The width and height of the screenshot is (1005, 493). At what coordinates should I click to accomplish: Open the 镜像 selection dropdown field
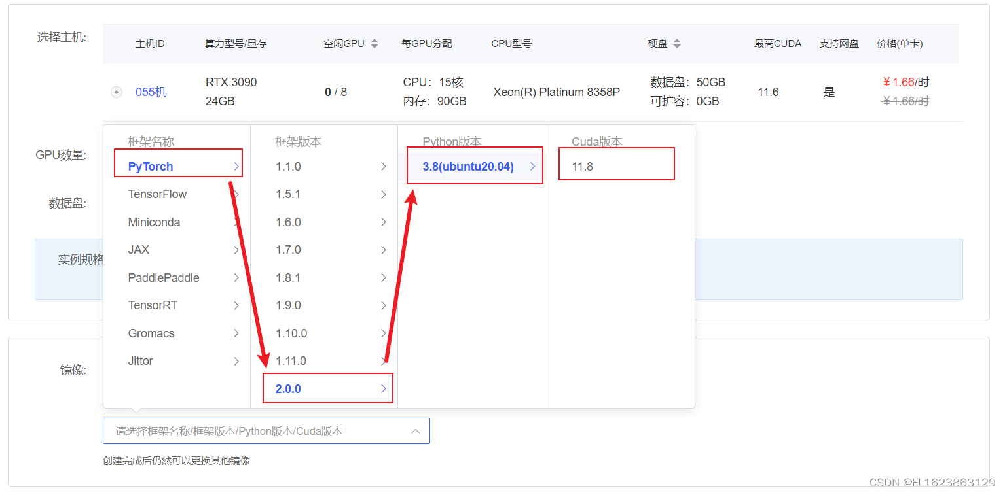266,431
